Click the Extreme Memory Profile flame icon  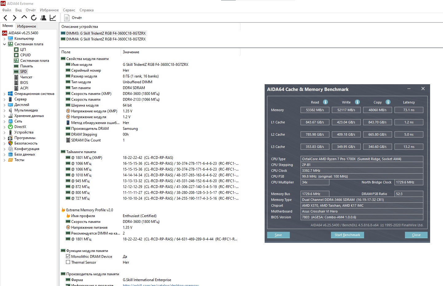tap(63, 210)
